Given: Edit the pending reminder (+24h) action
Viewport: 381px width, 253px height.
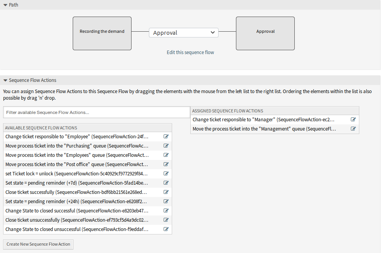Looking at the screenshot, I should pyautogui.click(x=166, y=201).
